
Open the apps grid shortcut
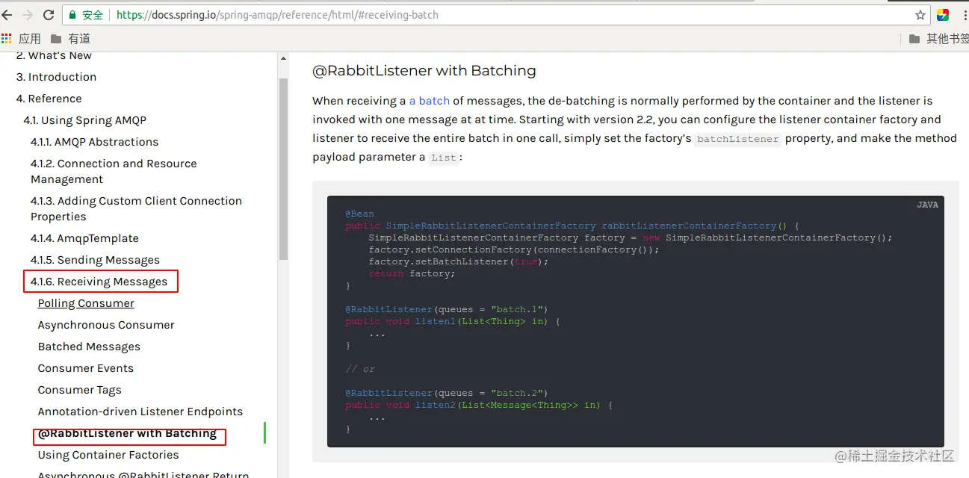pyautogui.click(x=7, y=38)
